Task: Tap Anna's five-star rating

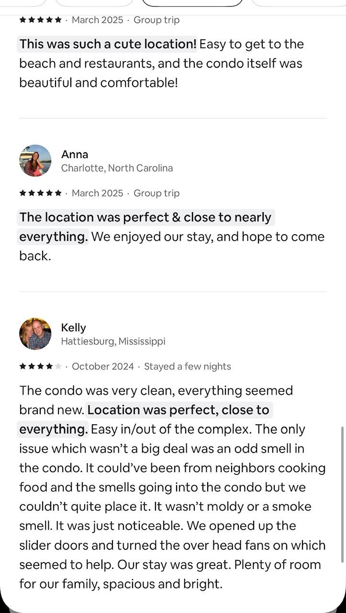Action: point(41,193)
